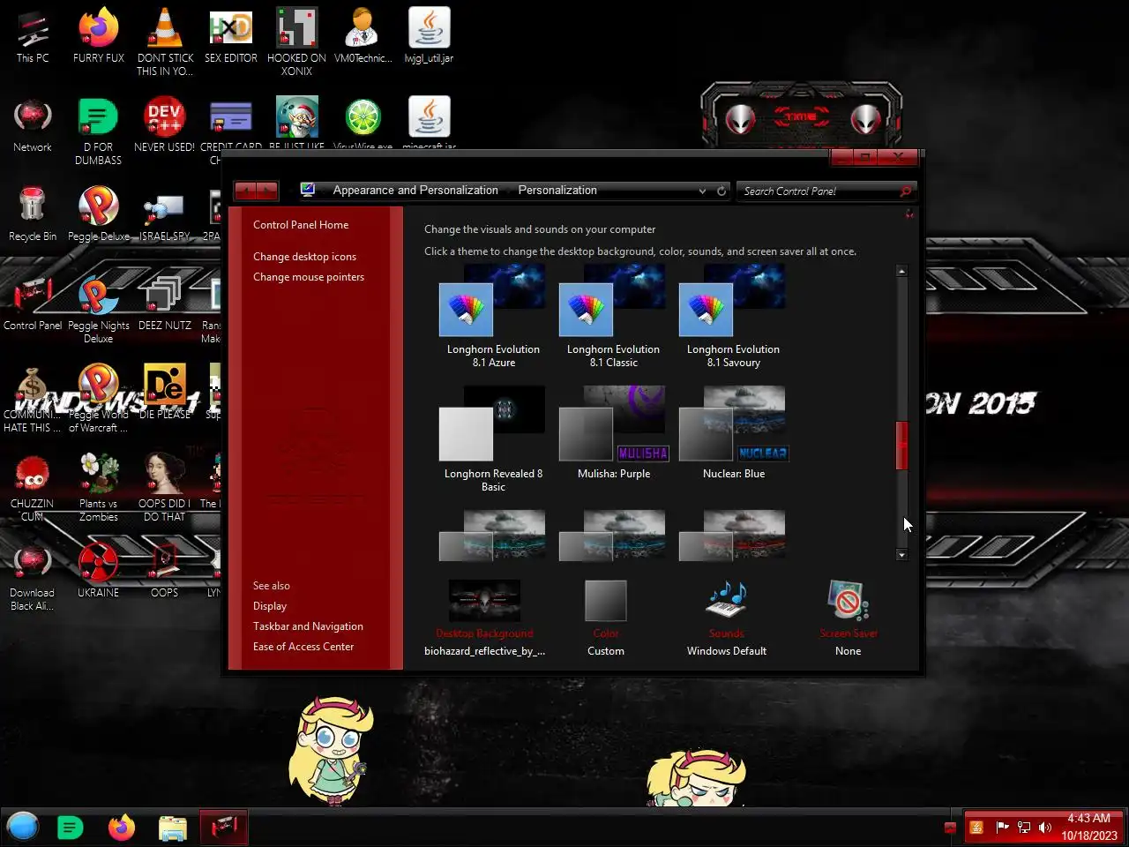Open the VM0Technic desktop shortcut
1129x847 pixels.
click(x=363, y=36)
